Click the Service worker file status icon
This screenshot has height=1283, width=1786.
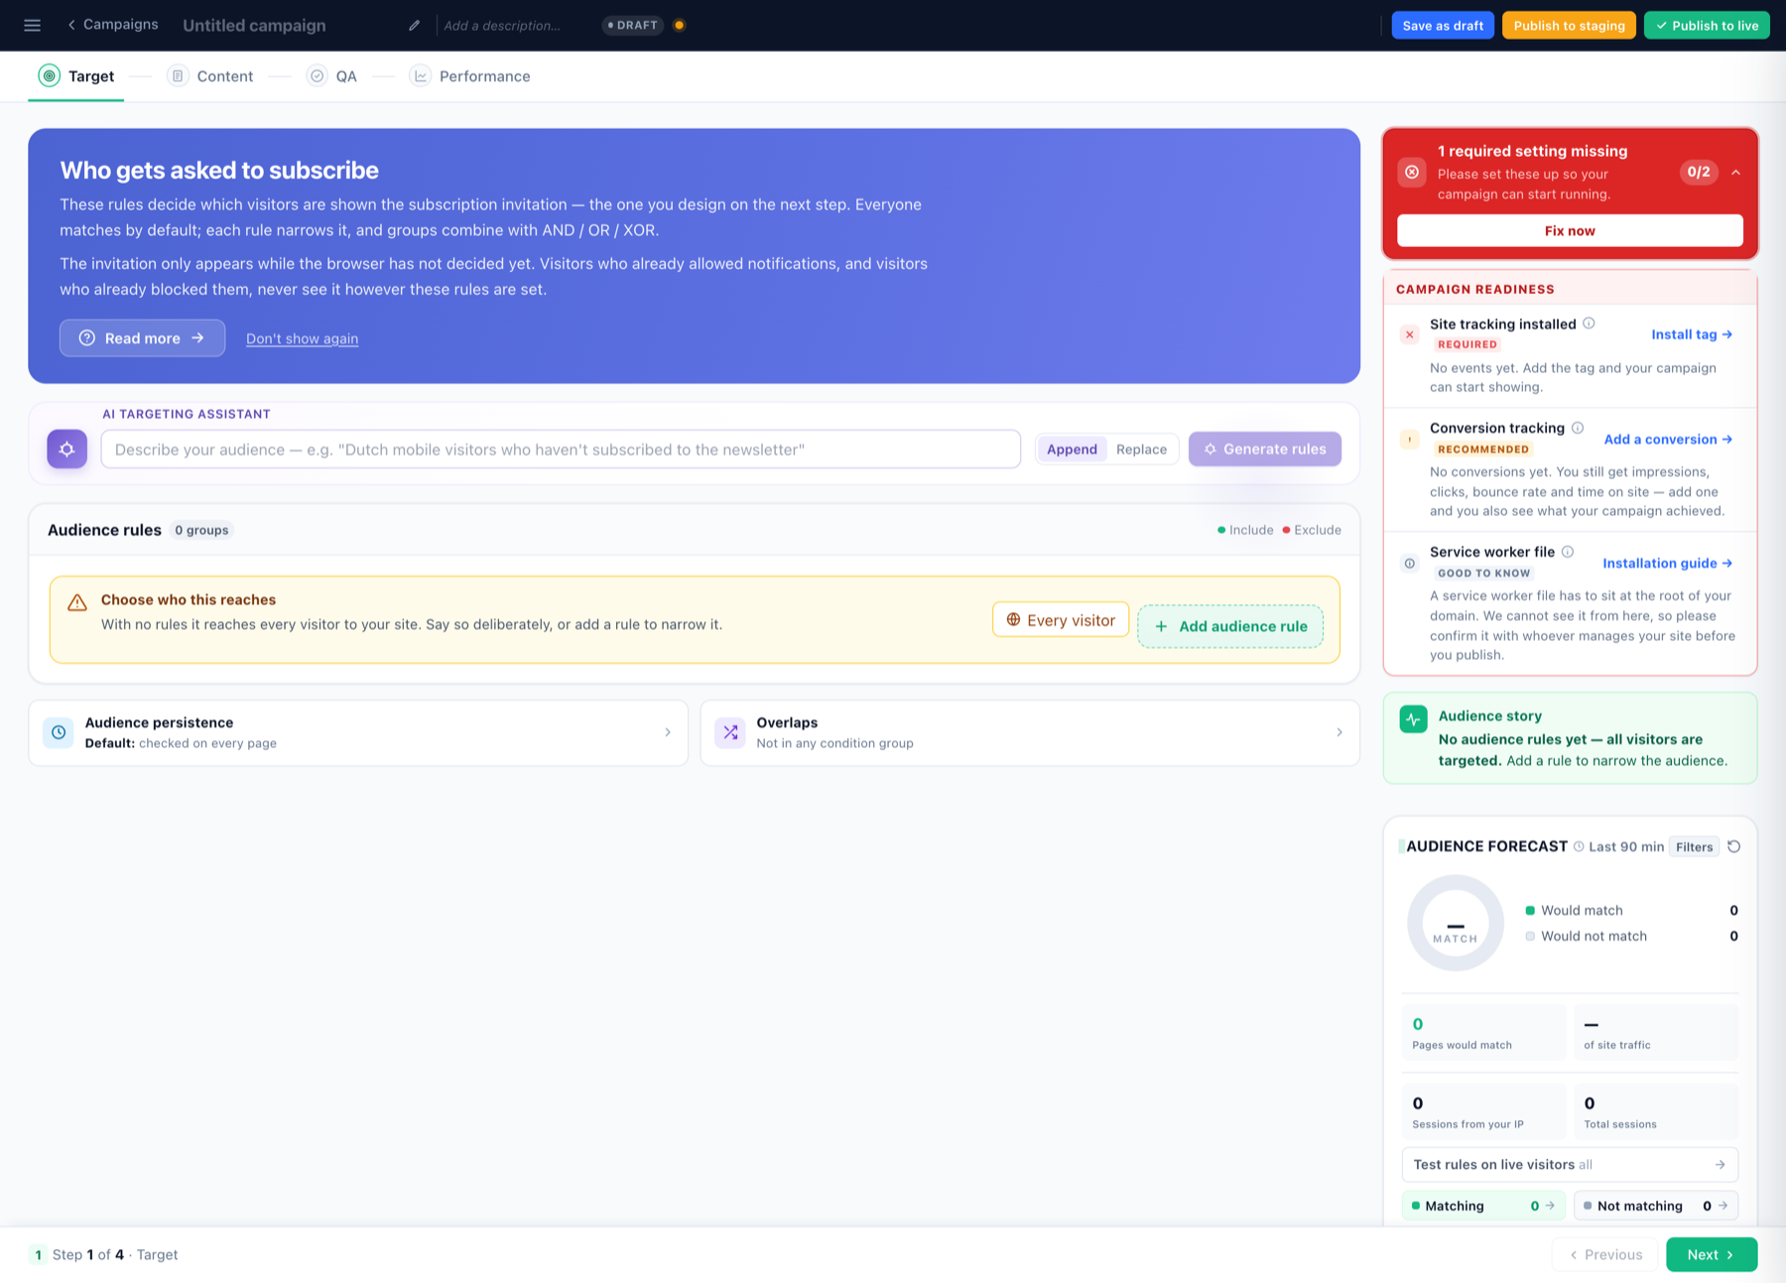pyautogui.click(x=1409, y=563)
